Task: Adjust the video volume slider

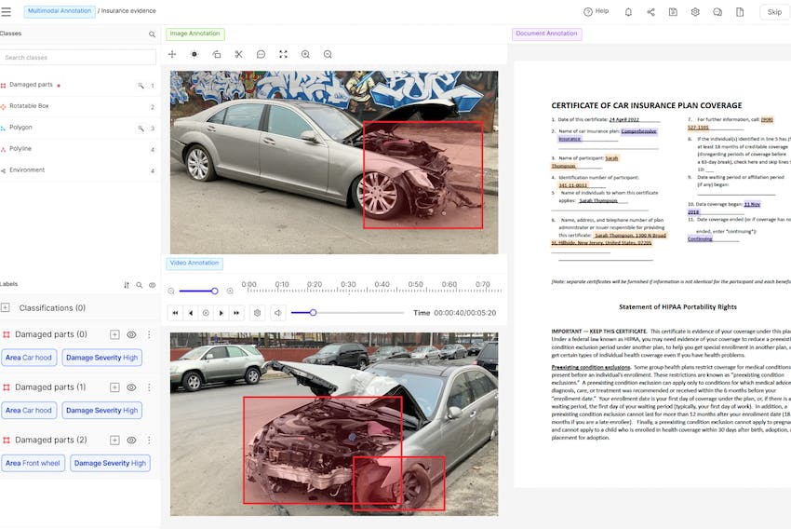Action: (313, 313)
